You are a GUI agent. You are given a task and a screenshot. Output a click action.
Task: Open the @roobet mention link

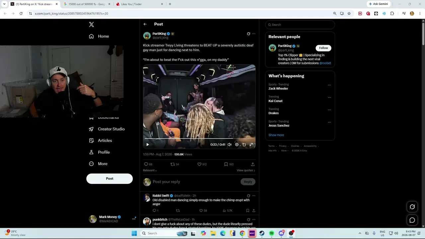tap(325, 63)
